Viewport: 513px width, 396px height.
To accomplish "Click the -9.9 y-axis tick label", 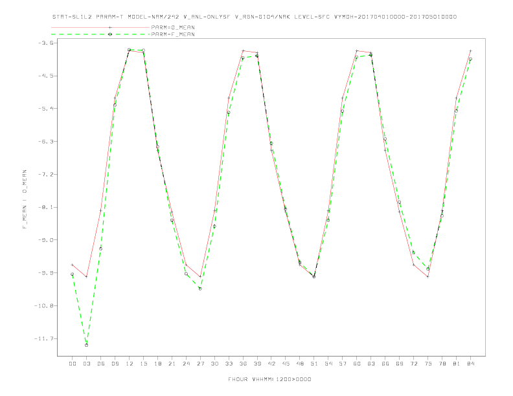I will point(47,273).
